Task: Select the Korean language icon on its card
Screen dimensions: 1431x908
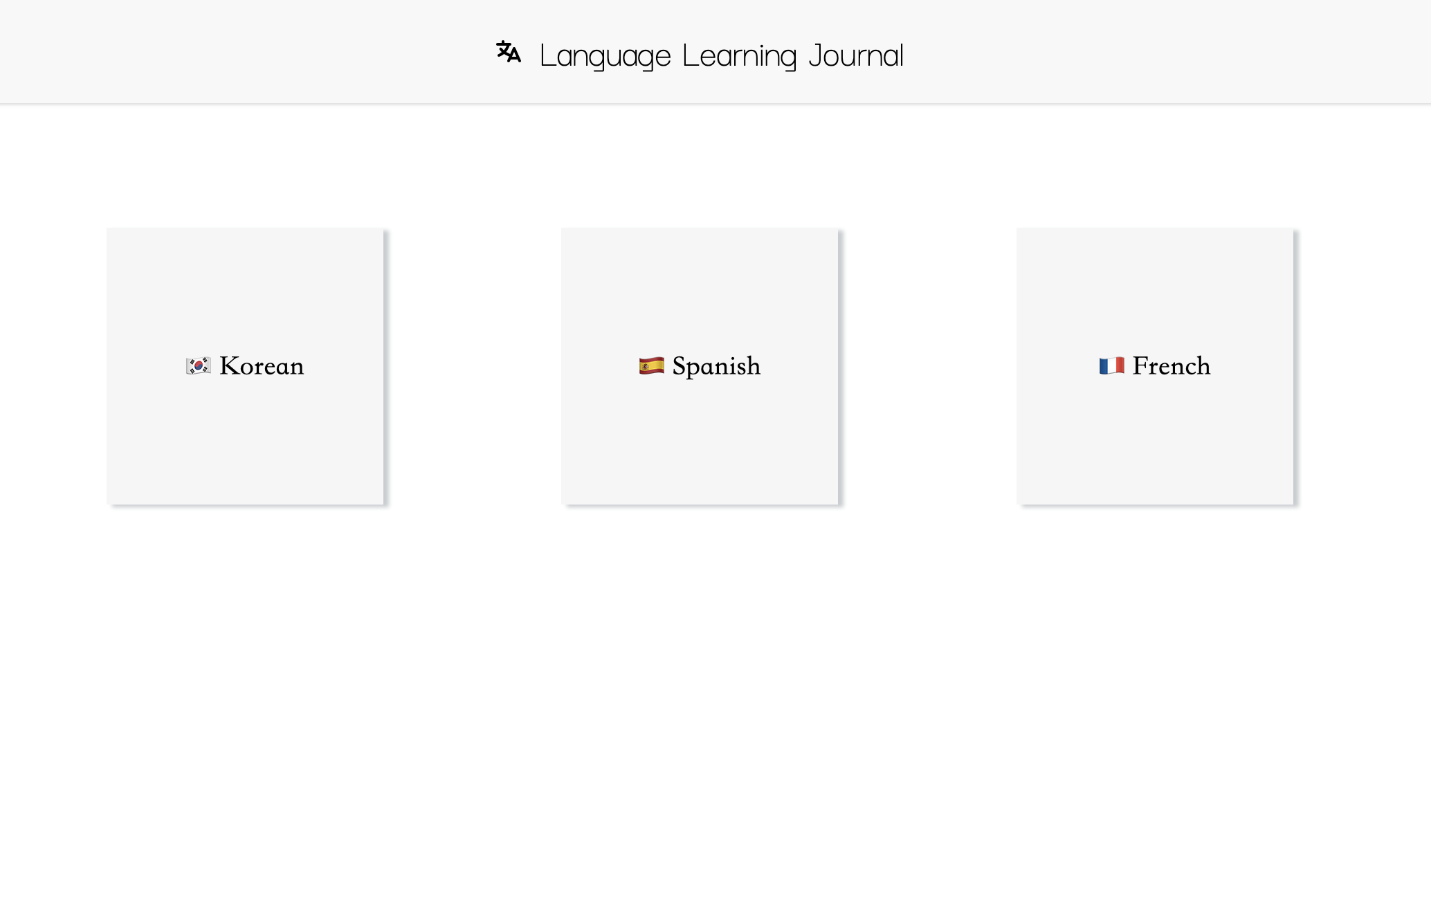Action: 197,365
